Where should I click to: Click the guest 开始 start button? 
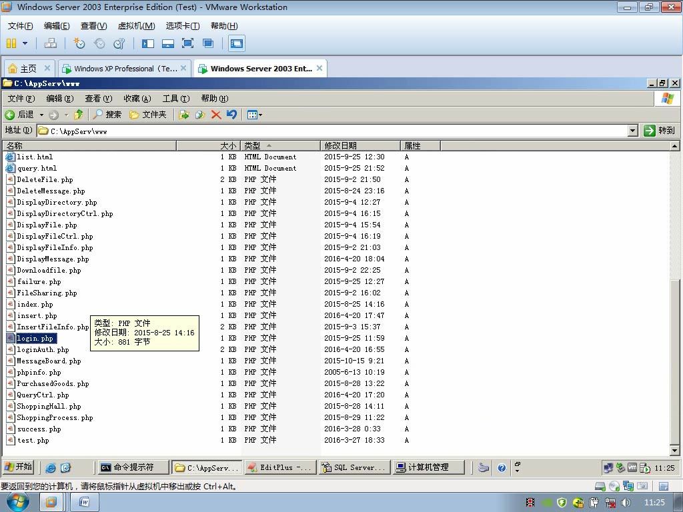click(x=18, y=467)
